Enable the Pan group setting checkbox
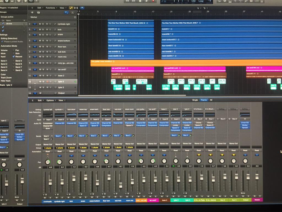282x212 pixels. 13,50
